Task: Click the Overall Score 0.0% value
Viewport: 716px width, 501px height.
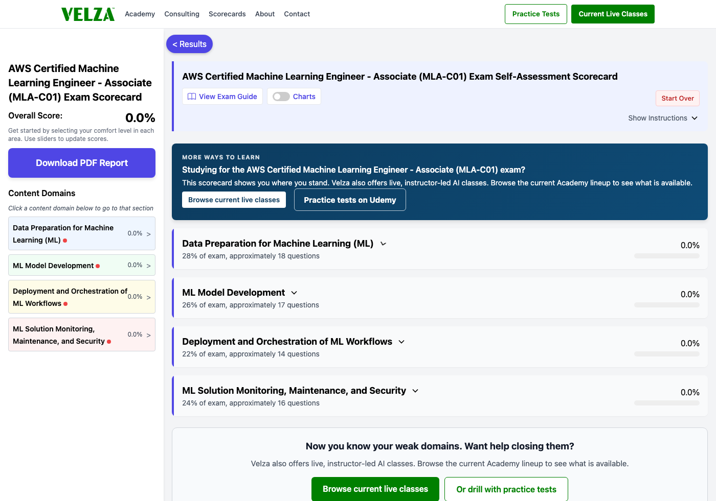Action: [140, 118]
